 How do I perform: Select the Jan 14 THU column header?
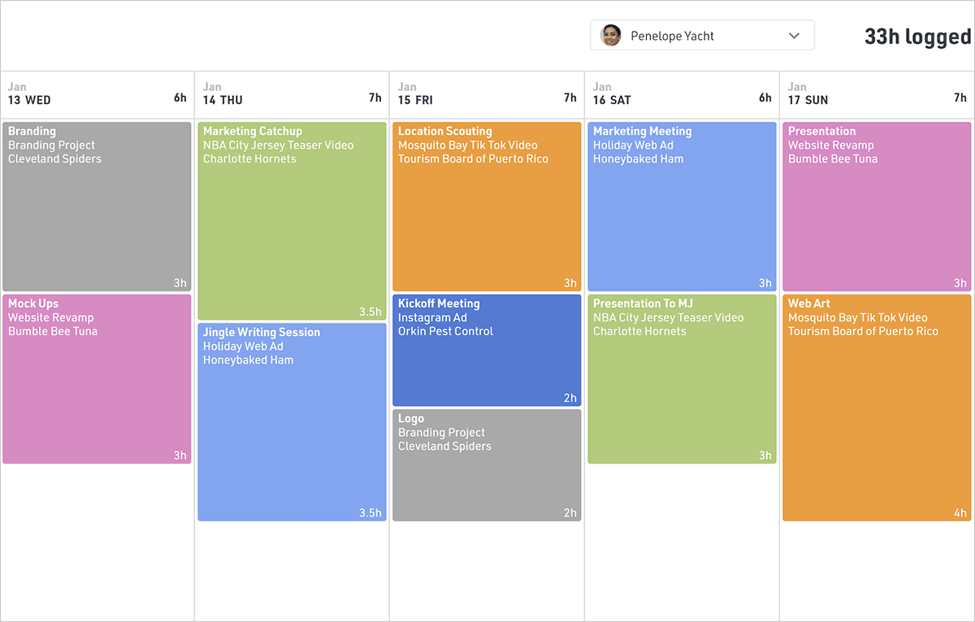[292, 94]
